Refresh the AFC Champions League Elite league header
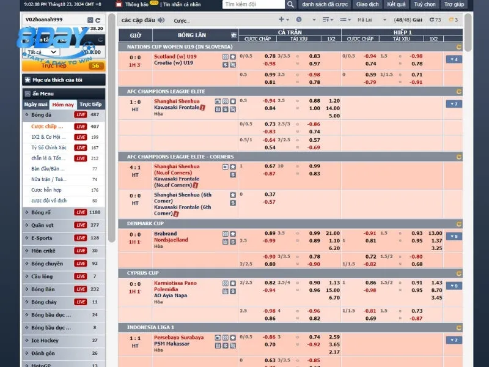This screenshot has height=367, width=489. tap(459, 92)
